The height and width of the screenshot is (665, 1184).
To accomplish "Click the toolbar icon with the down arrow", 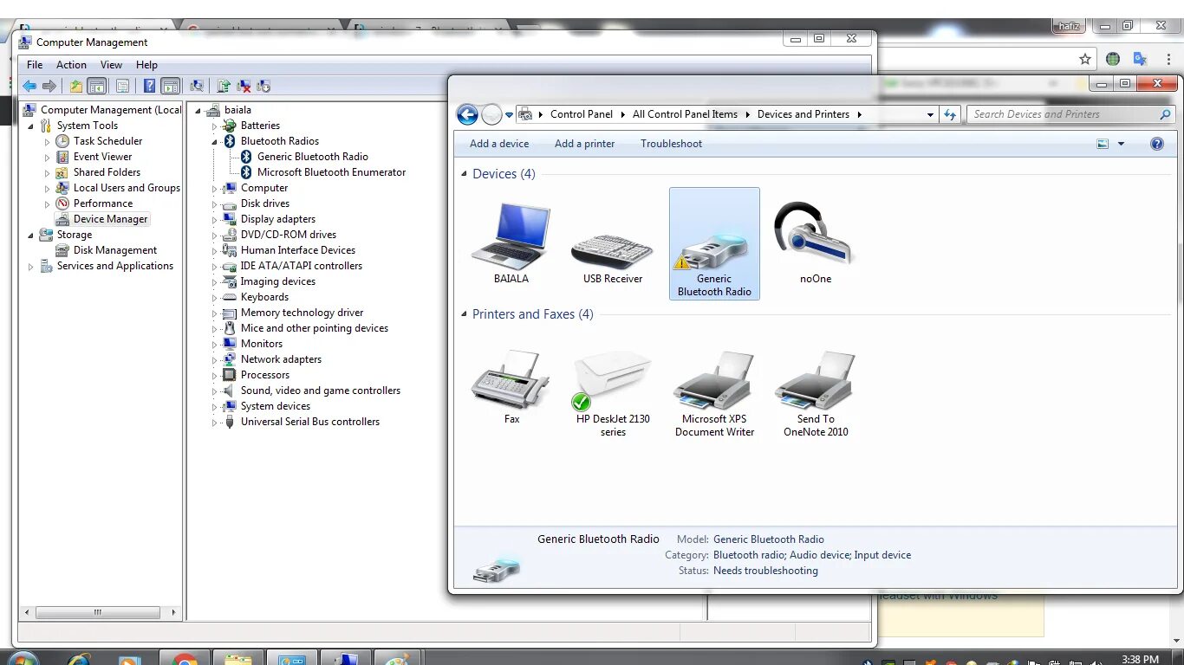I will pyautogui.click(x=264, y=86).
